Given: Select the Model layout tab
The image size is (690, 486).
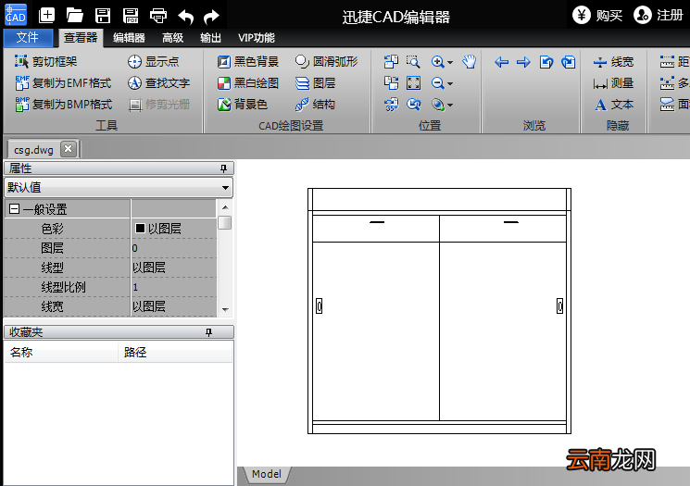Looking at the screenshot, I should pyautogui.click(x=266, y=474).
